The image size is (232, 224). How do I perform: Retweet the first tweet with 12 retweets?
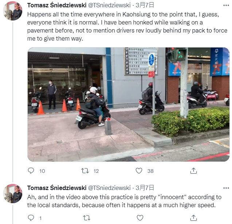pos(85,171)
